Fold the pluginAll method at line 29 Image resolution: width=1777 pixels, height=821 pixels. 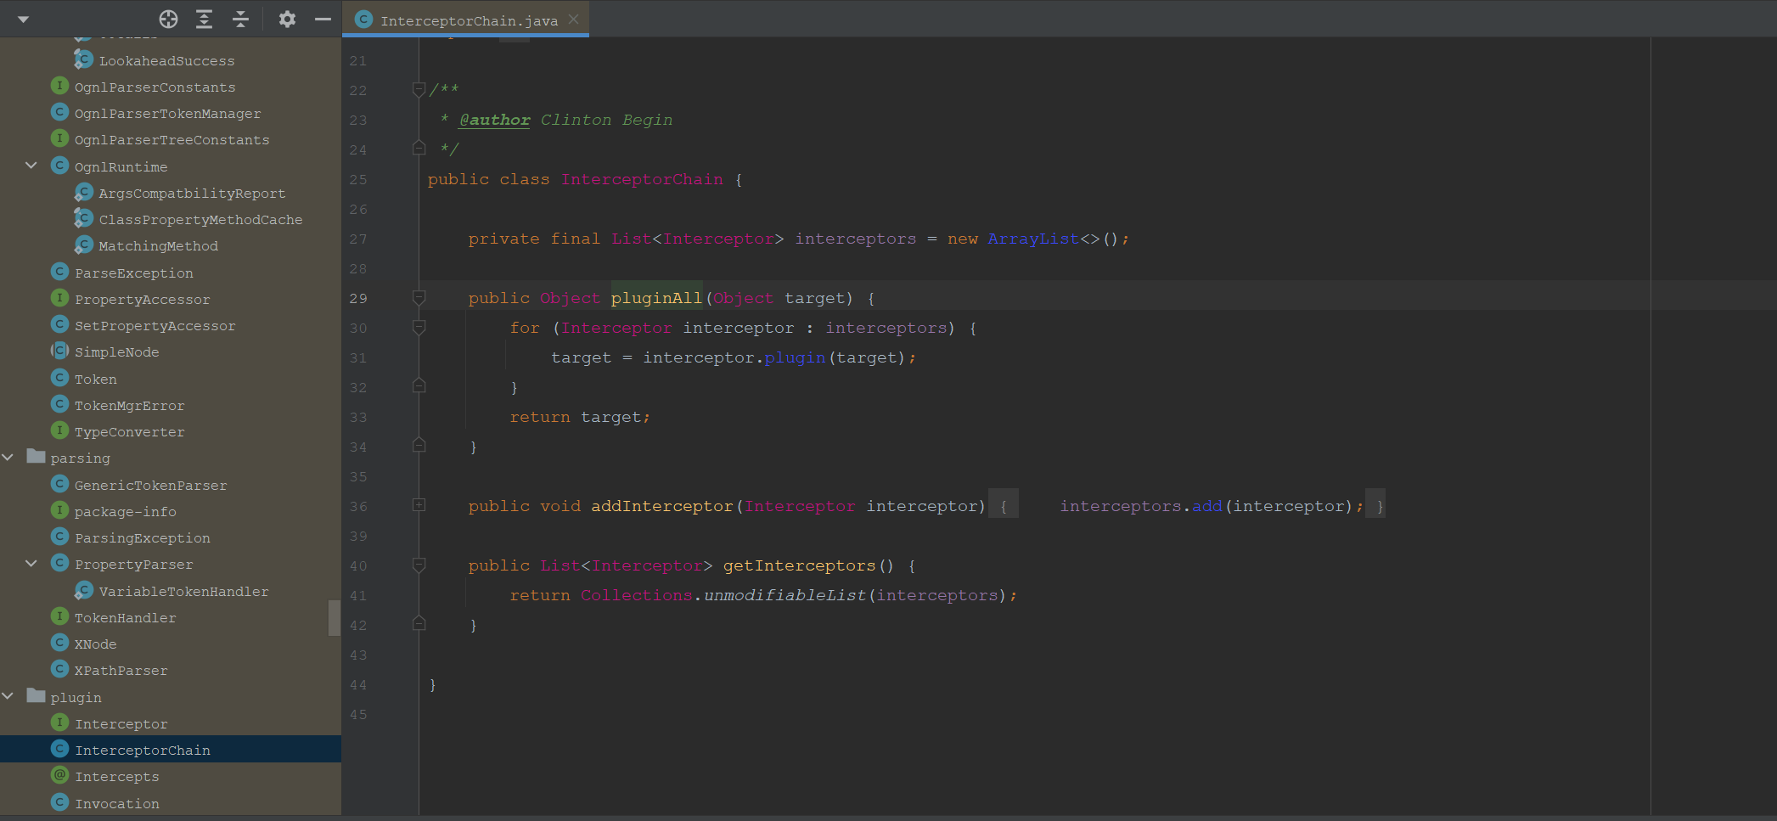(419, 297)
